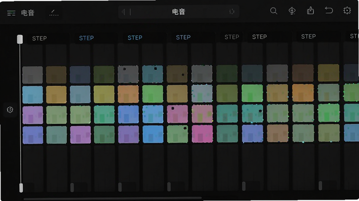359x201 pixels.
Task: Toggle yellow pad, second row fourth column
Action: [104, 94]
